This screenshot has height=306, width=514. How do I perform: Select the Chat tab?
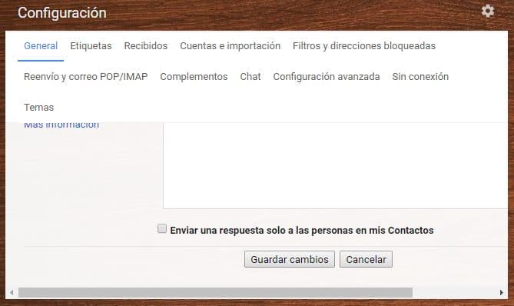(250, 77)
